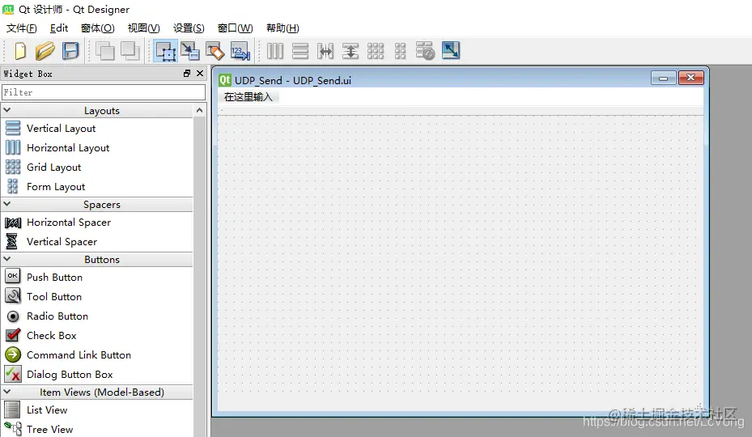Select the Command Link Button widget
This screenshot has width=752, height=437.
79,355
